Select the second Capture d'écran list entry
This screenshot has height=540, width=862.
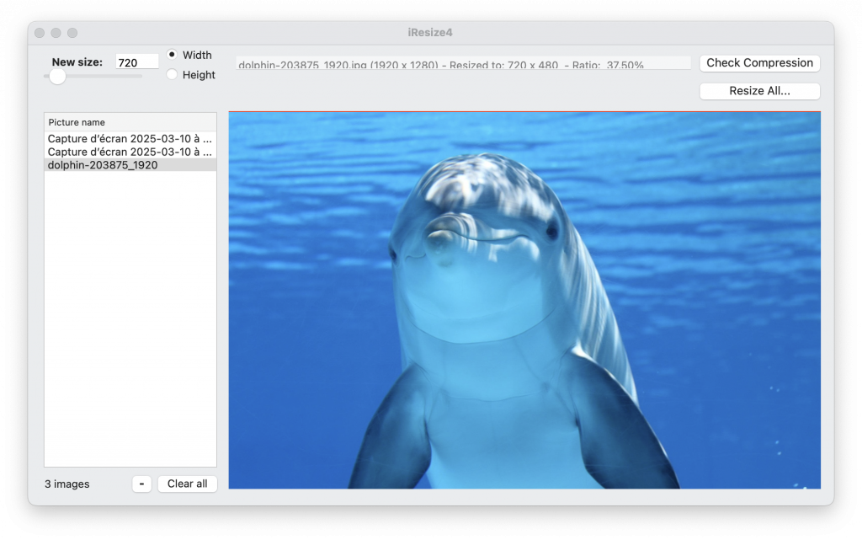pyautogui.click(x=130, y=152)
